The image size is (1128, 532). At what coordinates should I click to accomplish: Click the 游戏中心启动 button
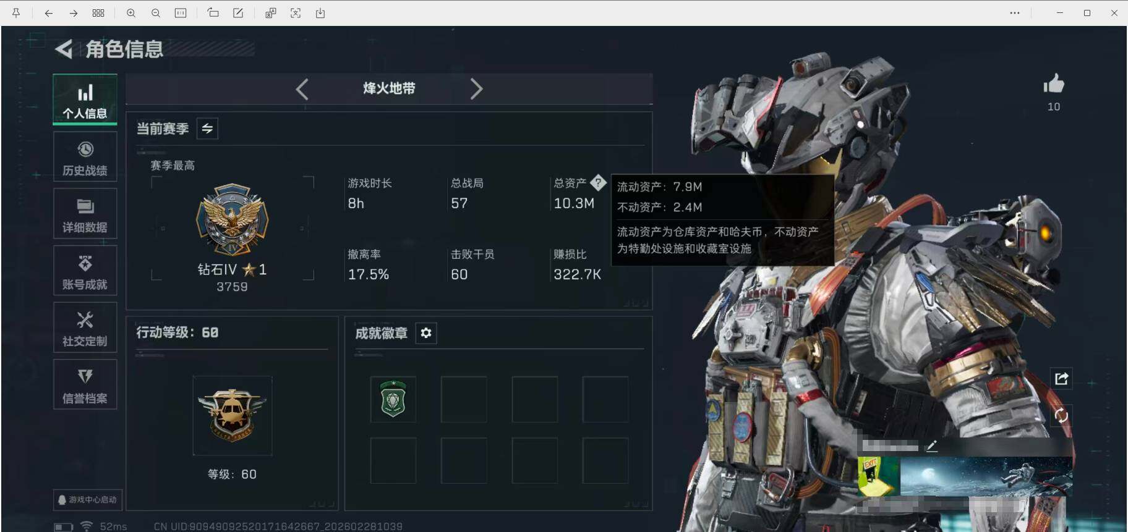[87, 499]
